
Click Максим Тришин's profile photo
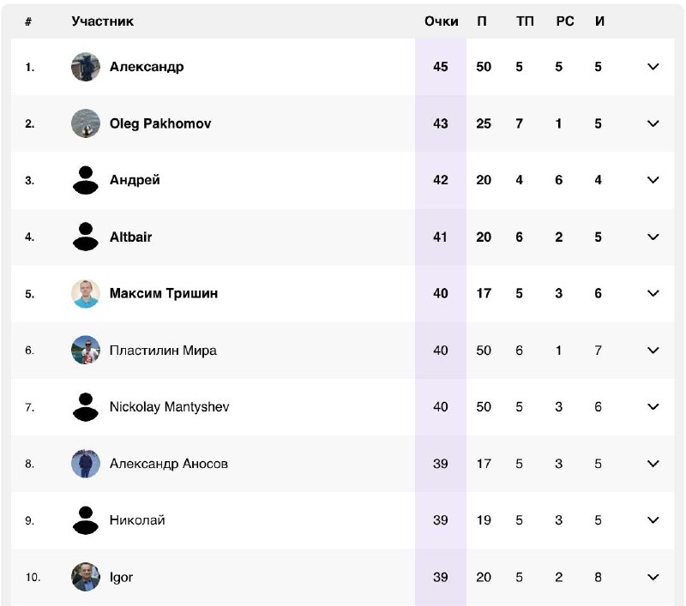coord(86,293)
